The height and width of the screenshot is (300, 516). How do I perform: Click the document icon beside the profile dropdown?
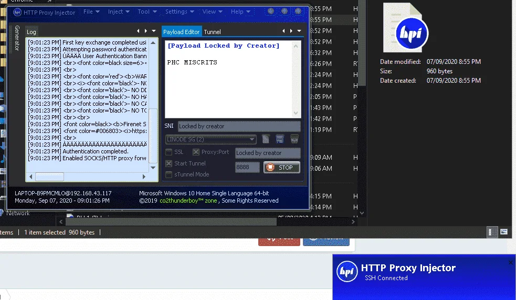click(266, 139)
